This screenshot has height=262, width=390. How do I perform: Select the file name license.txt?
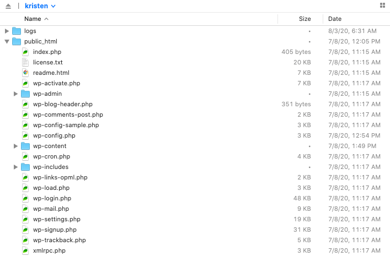48,62
